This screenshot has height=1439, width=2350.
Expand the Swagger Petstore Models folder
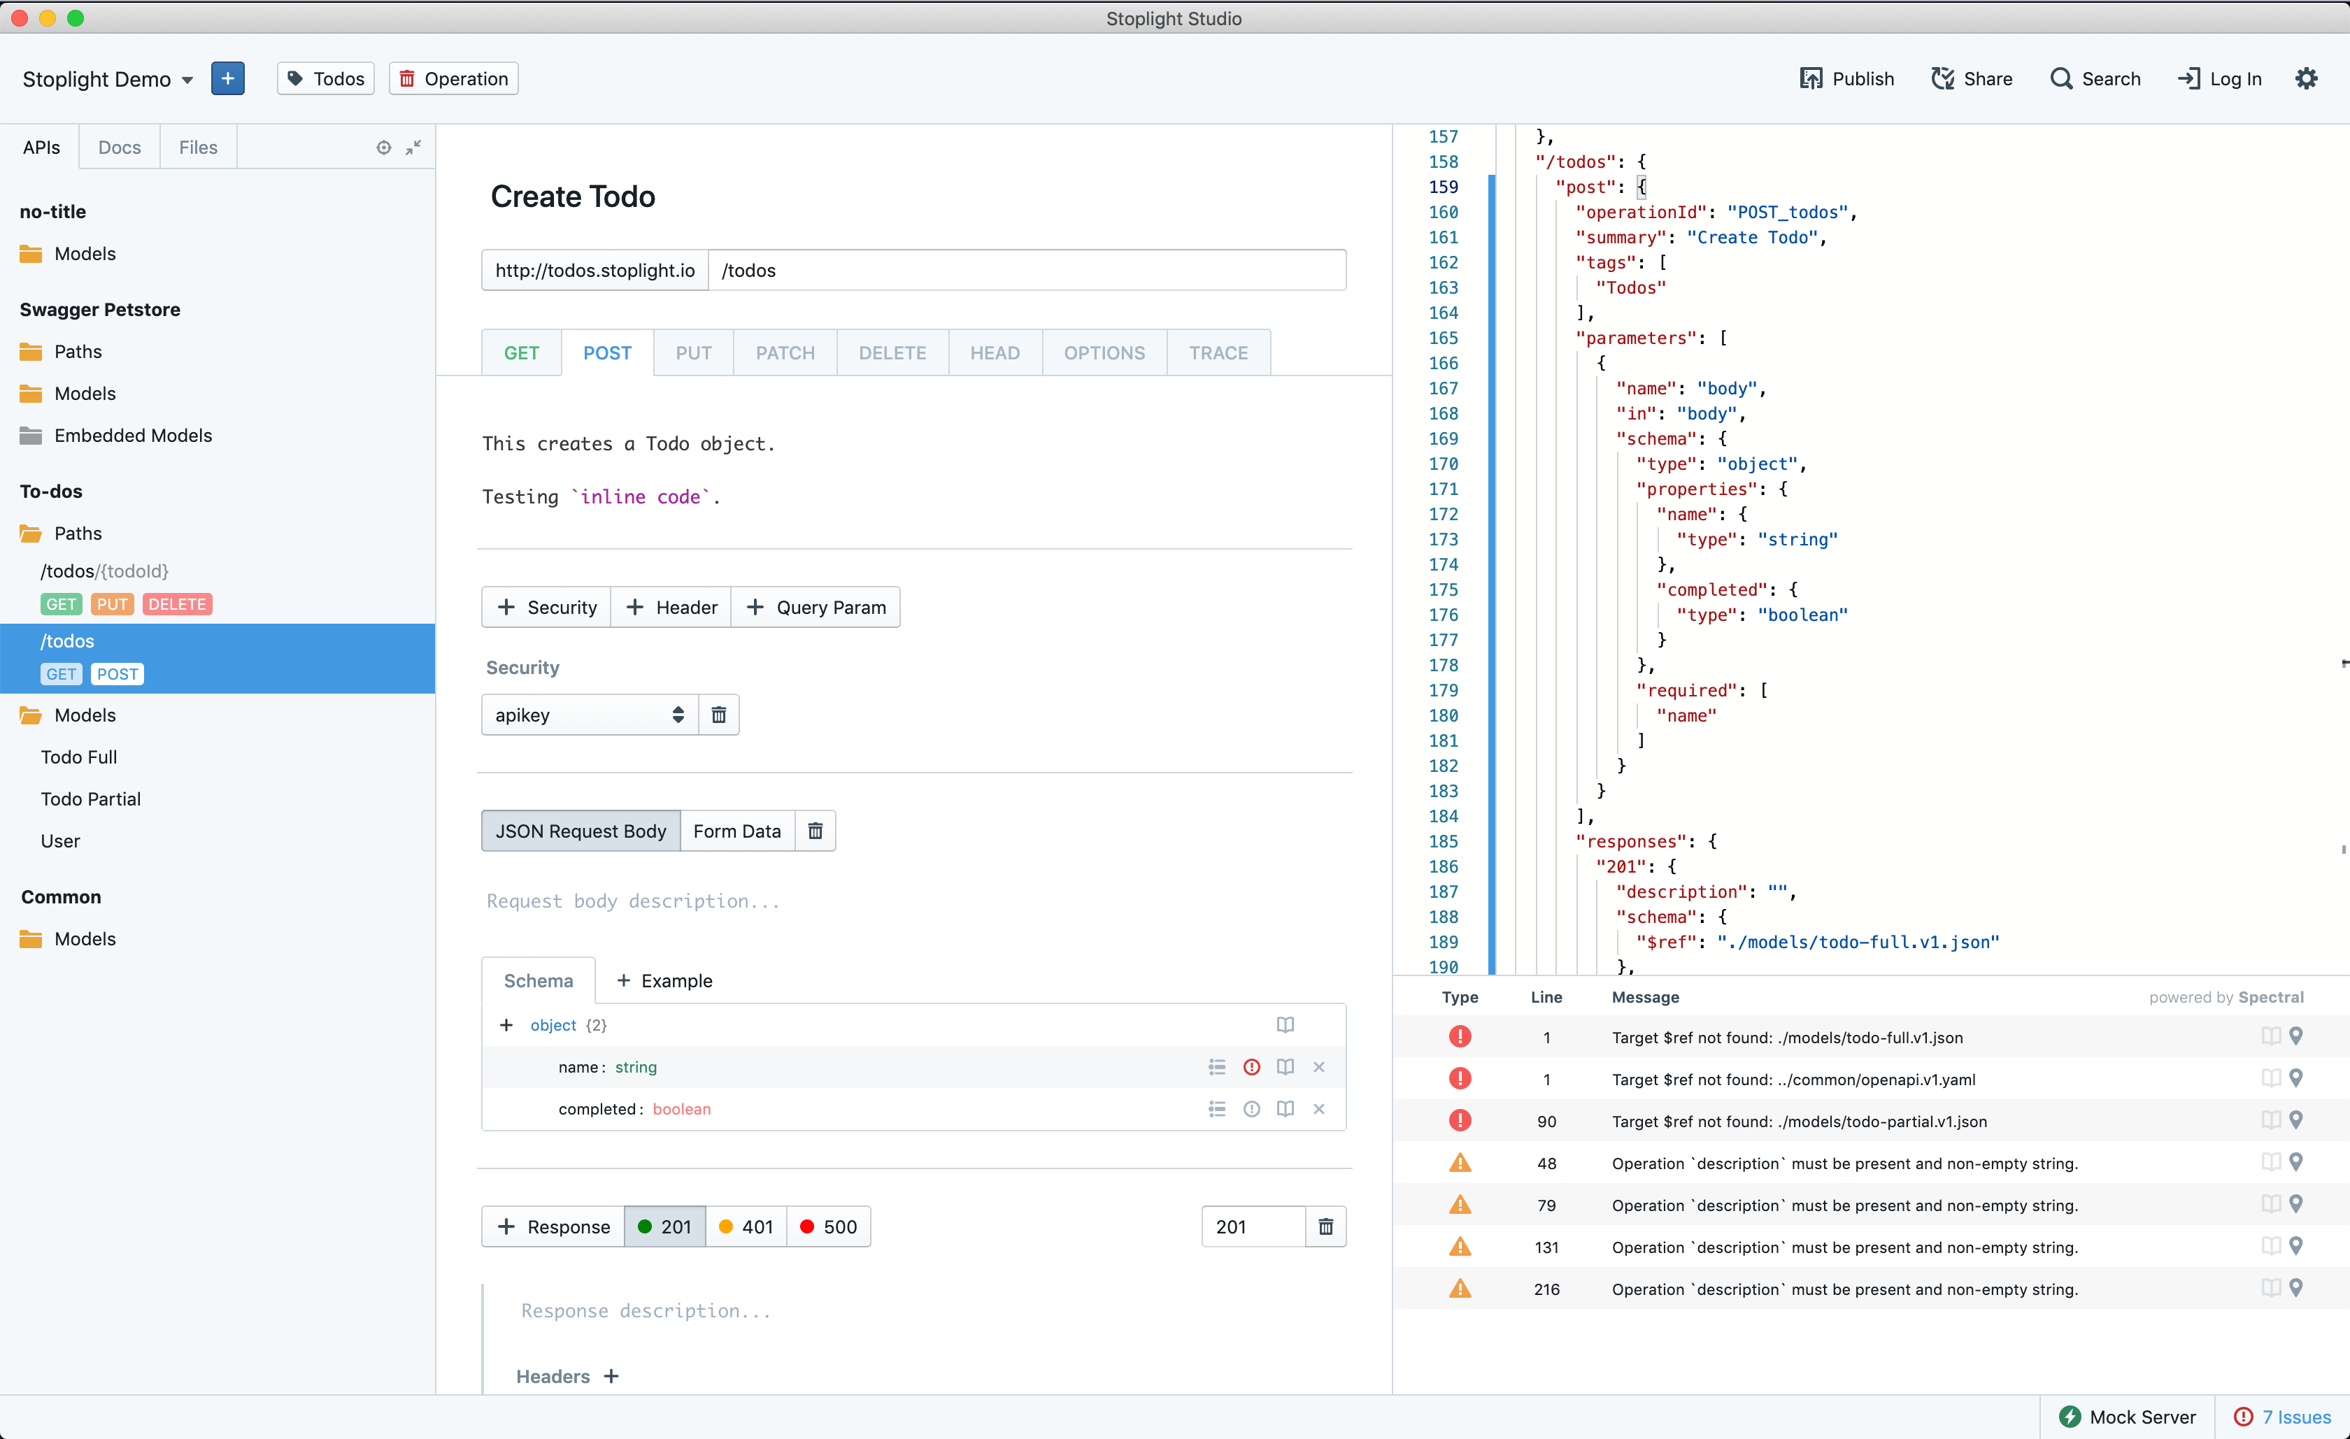(68, 394)
